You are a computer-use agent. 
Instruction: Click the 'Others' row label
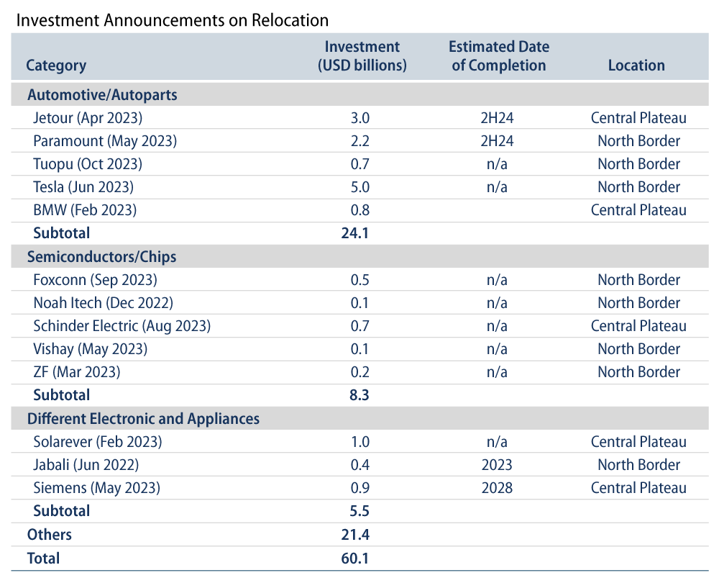point(50,535)
